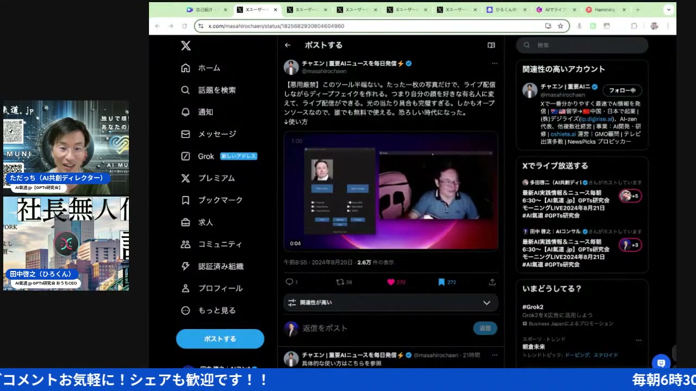Open messages (メッセージ)
This screenshot has height=391, width=696.
coord(209,134)
